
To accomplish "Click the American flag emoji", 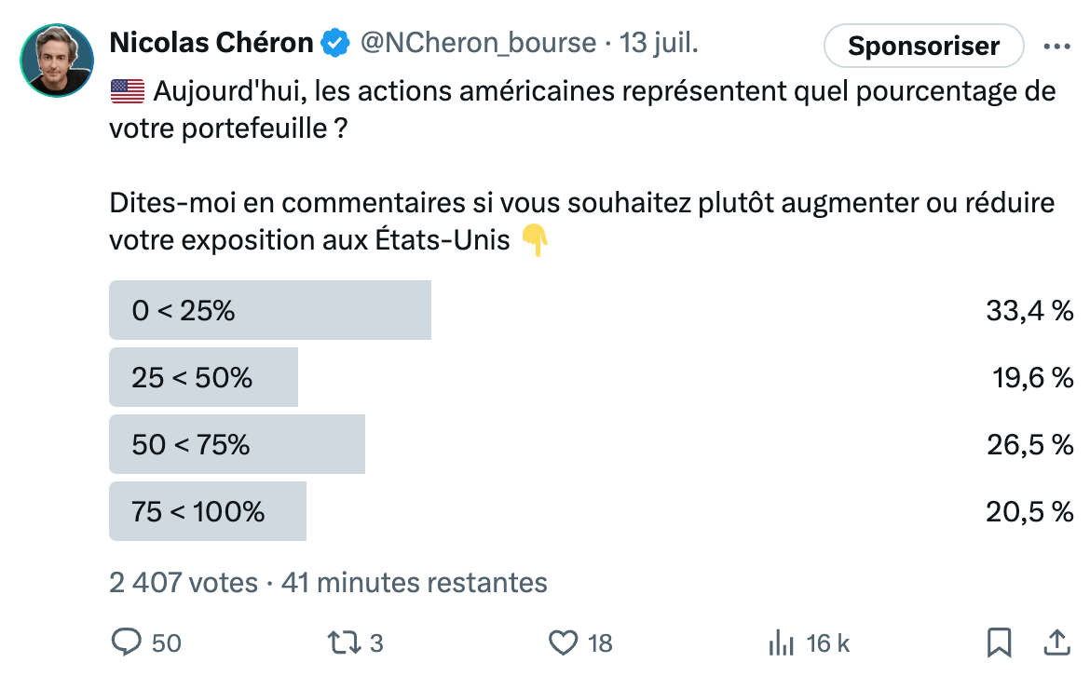I will point(128,91).
